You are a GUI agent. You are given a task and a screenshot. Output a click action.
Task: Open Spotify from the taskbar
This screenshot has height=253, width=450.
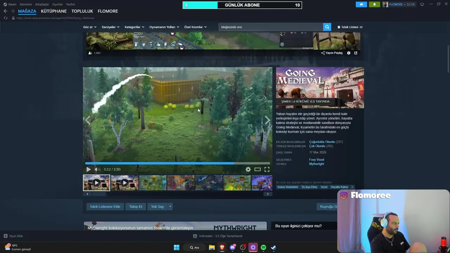[x=263, y=247]
